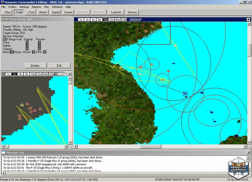Click the red circled crosshair contact icon
Viewport: 252px width, 182px height.
(141, 67)
